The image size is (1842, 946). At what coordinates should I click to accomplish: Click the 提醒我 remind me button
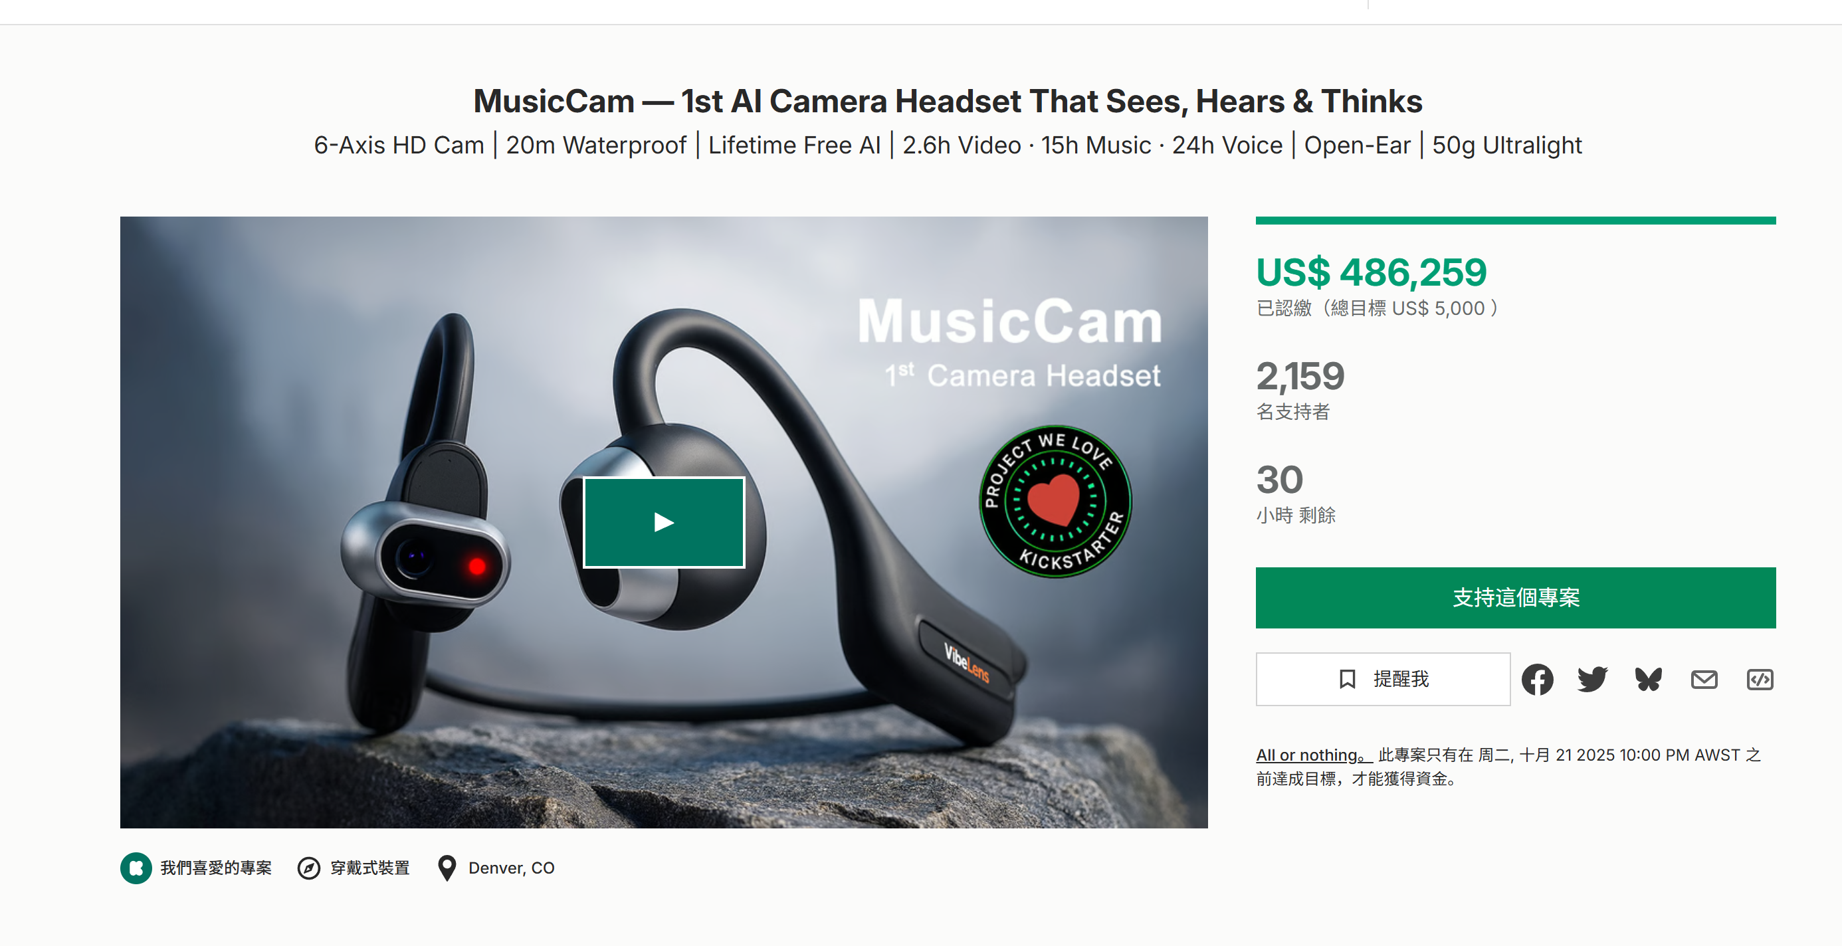1383,680
